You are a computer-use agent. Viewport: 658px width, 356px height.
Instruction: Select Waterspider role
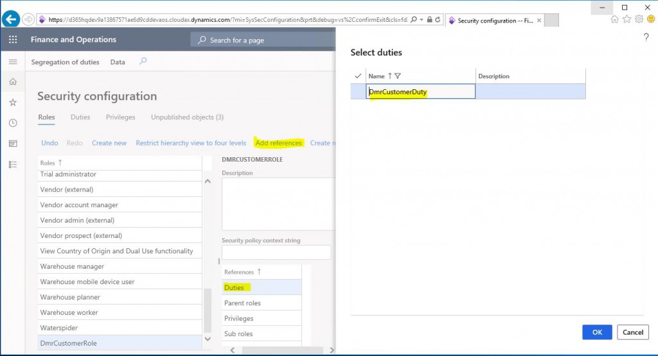pos(120,328)
